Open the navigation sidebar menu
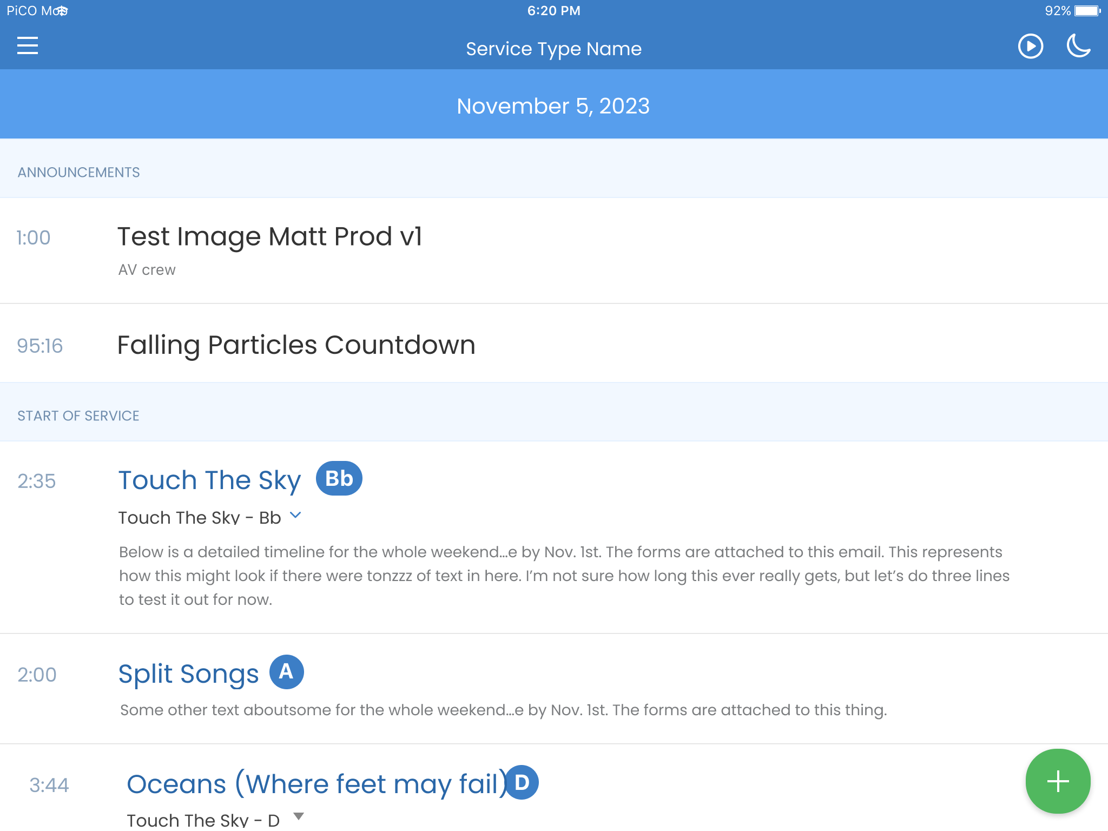 point(28,45)
